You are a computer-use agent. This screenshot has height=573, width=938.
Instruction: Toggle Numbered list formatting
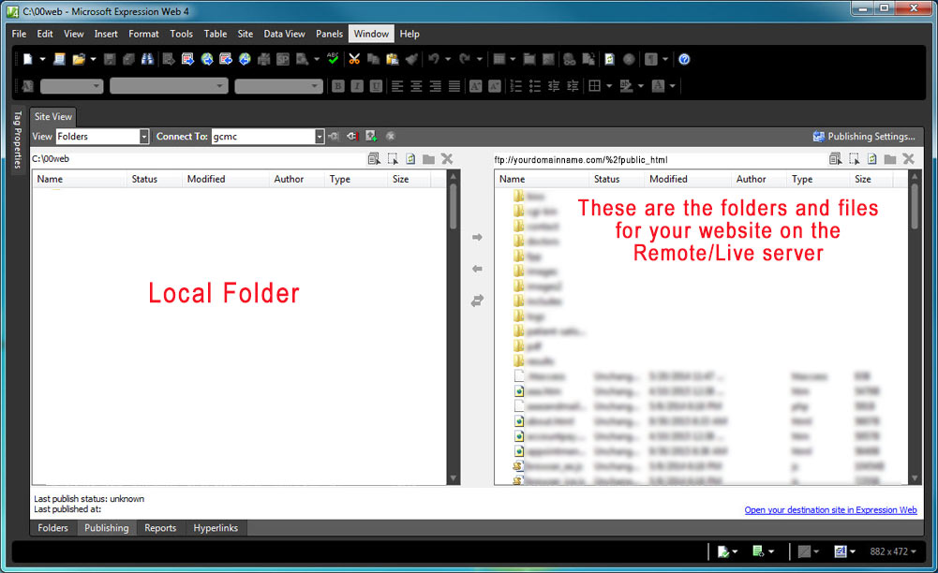point(515,86)
